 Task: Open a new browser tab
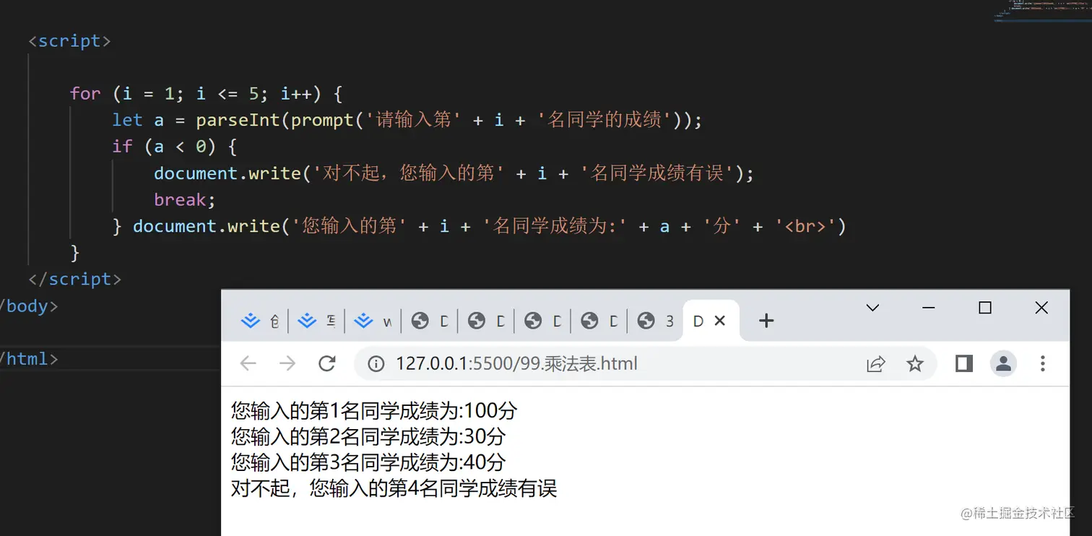click(767, 321)
